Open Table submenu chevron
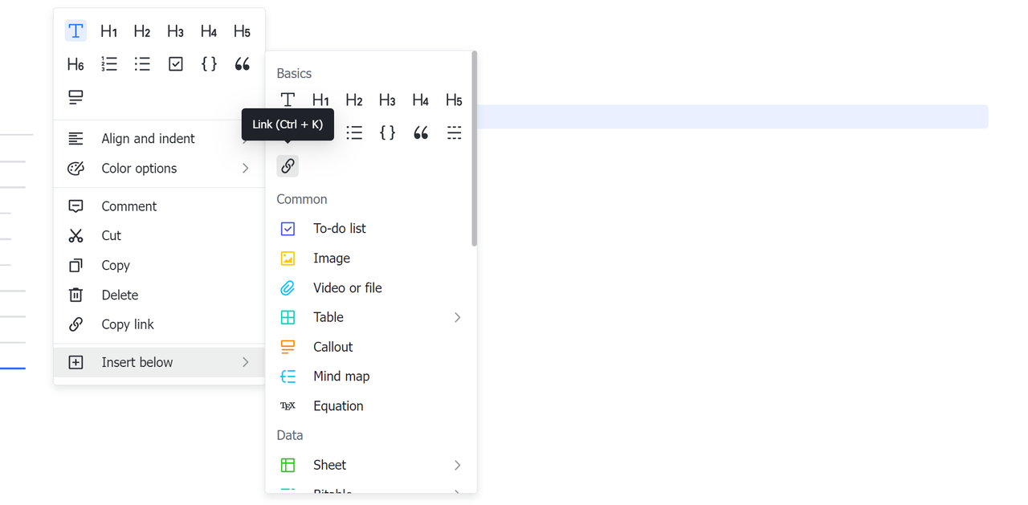This screenshot has width=1028, height=505. tap(457, 317)
